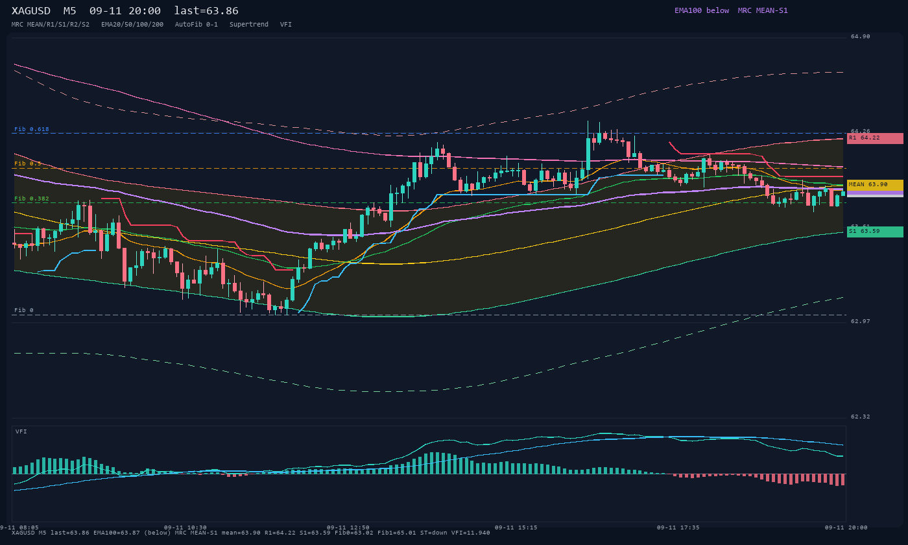
Task: Click the bottom status summary line
Action: pyautogui.click(x=251, y=533)
